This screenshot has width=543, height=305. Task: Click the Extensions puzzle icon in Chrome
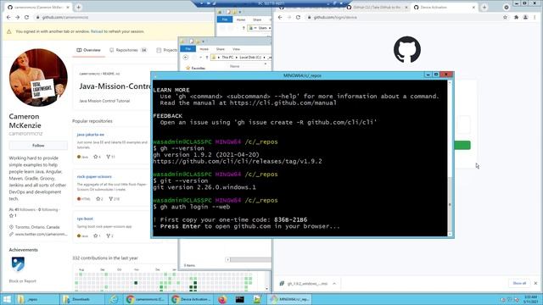(516, 17)
